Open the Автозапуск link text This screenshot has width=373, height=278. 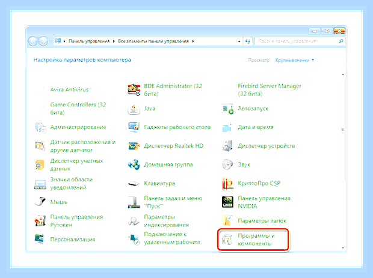pos(253,109)
